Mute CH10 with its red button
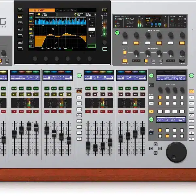The height and width of the screenshot is (196, 196). (x=54, y=112)
